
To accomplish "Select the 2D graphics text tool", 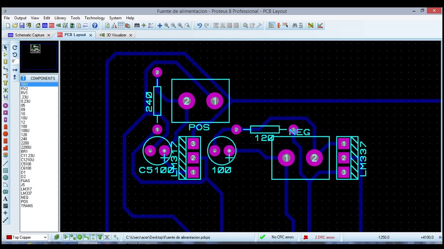I will click(x=6, y=199).
